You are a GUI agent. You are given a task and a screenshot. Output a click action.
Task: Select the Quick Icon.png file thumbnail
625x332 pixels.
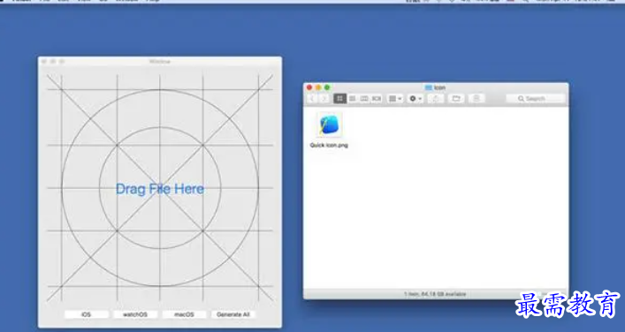pos(329,125)
